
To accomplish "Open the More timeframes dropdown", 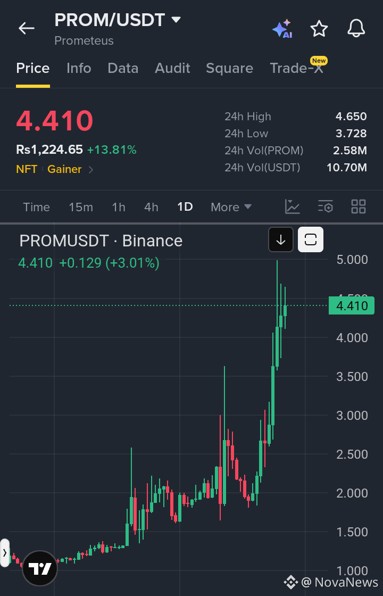I will (231, 207).
